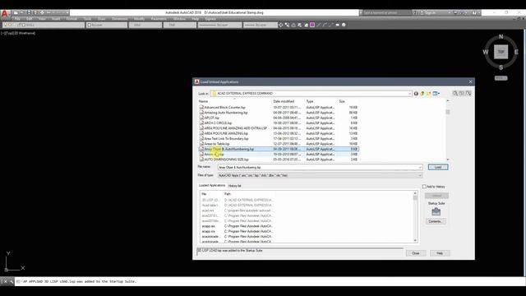The height and width of the screenshot is (296, 526).
Task: Tick the Add to History checkbox
Action: pos(424,187)
